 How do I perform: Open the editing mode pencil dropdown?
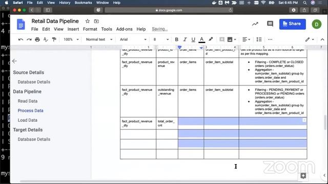coord(310,39)
